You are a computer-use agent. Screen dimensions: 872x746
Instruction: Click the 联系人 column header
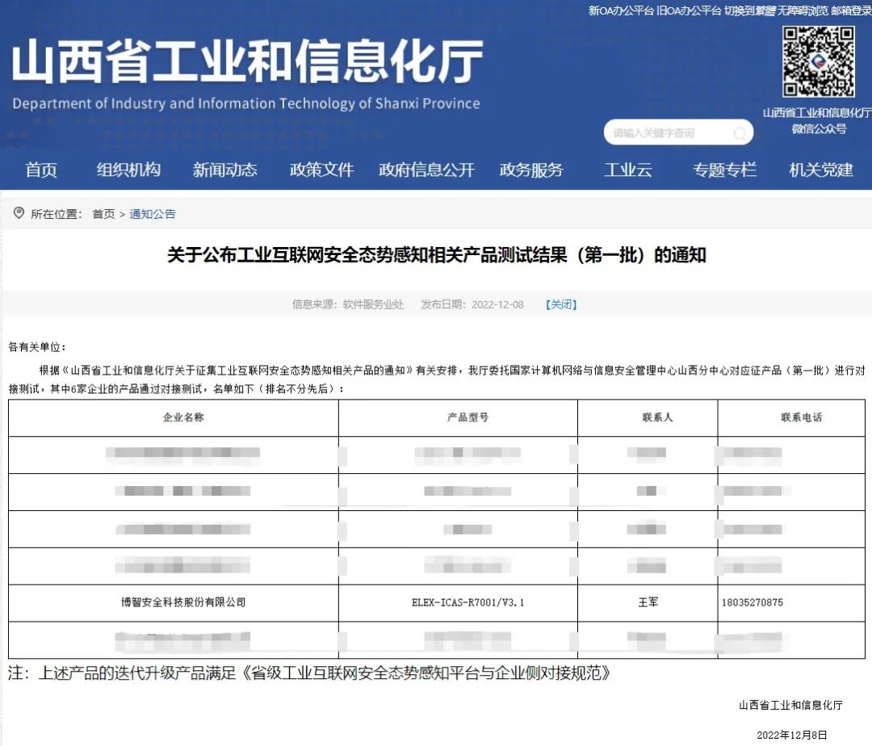pos(657,417)
